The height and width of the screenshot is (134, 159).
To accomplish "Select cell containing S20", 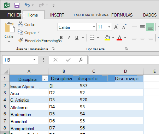I will [93, 100].
